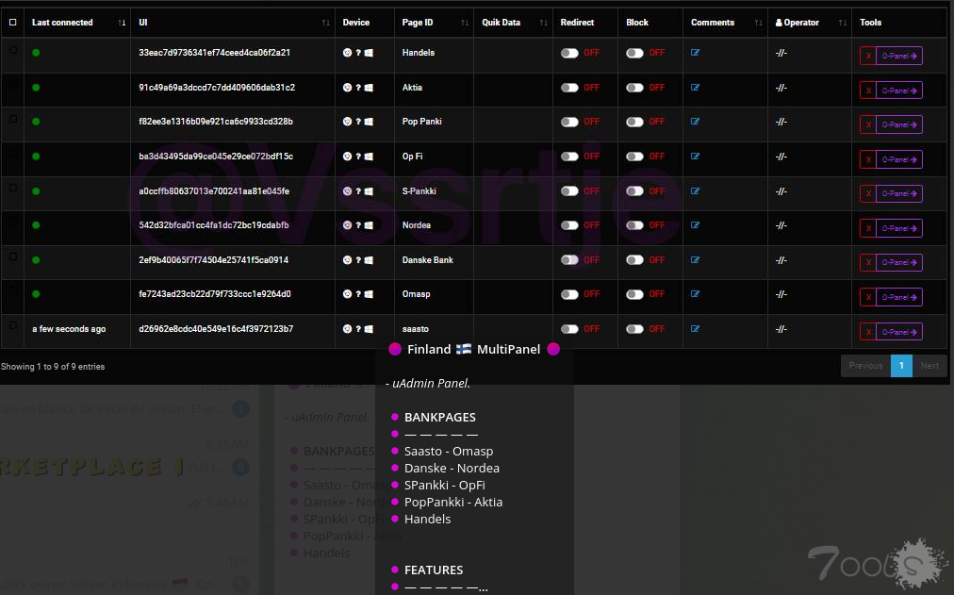Screen dimensions: 954x595
Task: Click 'PopPankki - Aktia' line in popup message
Action: tap(453, 503)
